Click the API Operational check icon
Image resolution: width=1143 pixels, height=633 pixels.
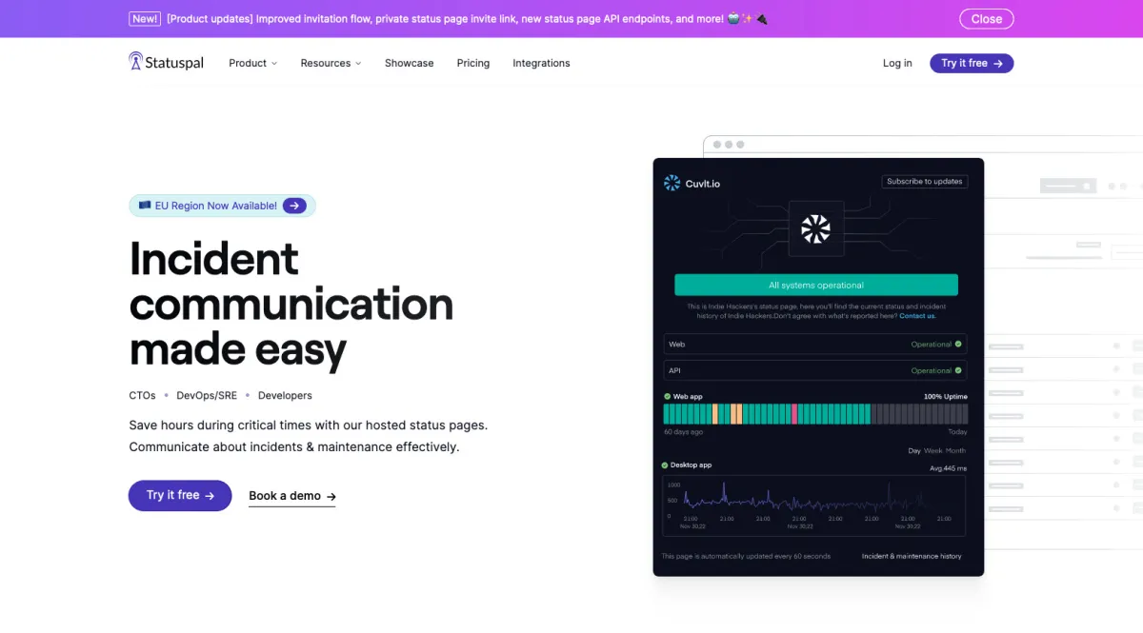pos(958,370)
